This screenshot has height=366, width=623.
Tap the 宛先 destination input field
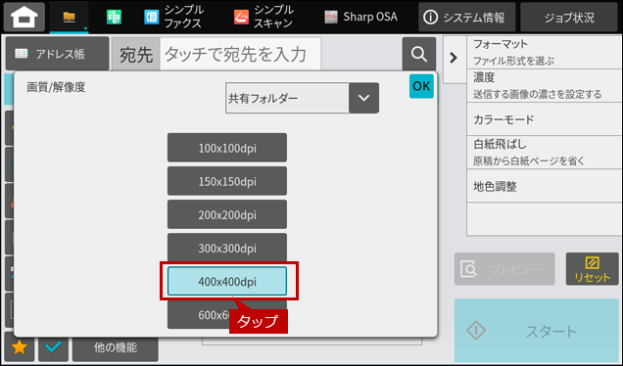[x=240, y=54]
